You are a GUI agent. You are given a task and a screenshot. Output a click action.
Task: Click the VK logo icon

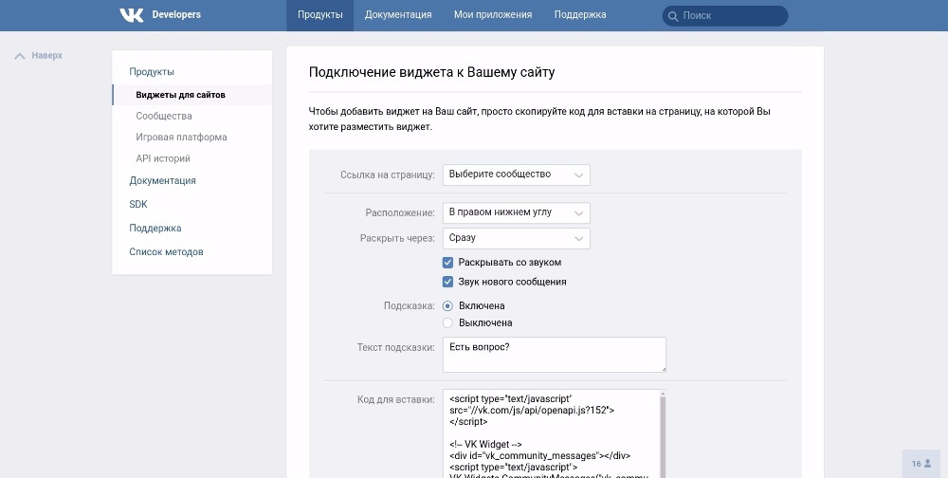(131, 15)
